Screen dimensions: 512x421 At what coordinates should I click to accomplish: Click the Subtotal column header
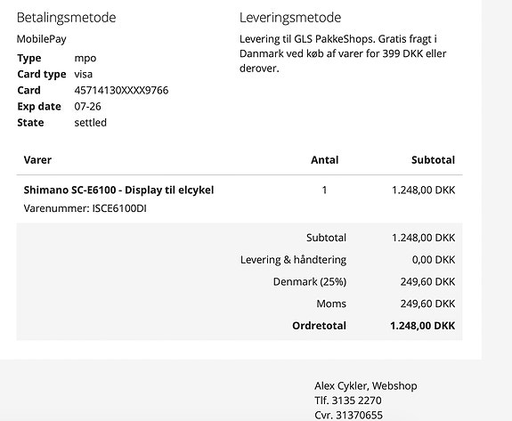click(433, 160)
